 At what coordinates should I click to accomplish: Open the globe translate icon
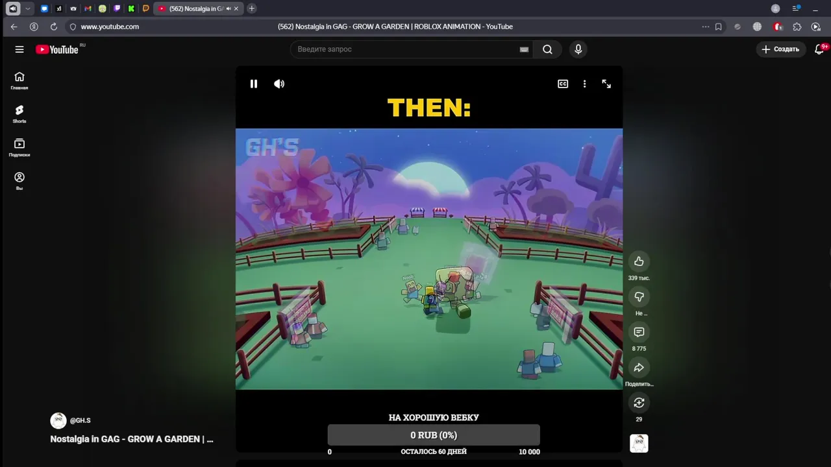pos(757,27)
